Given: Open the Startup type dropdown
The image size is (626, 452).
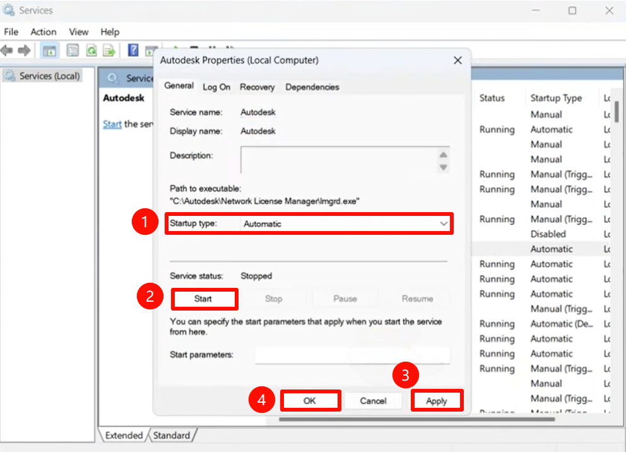Looking at the screenshot, I should click(444, 223).
